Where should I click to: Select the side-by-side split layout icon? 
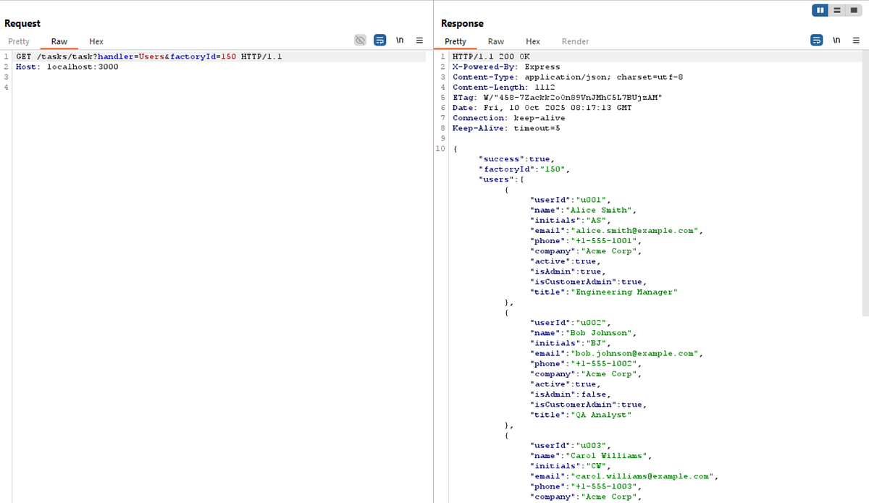click(x=820, y=10)
